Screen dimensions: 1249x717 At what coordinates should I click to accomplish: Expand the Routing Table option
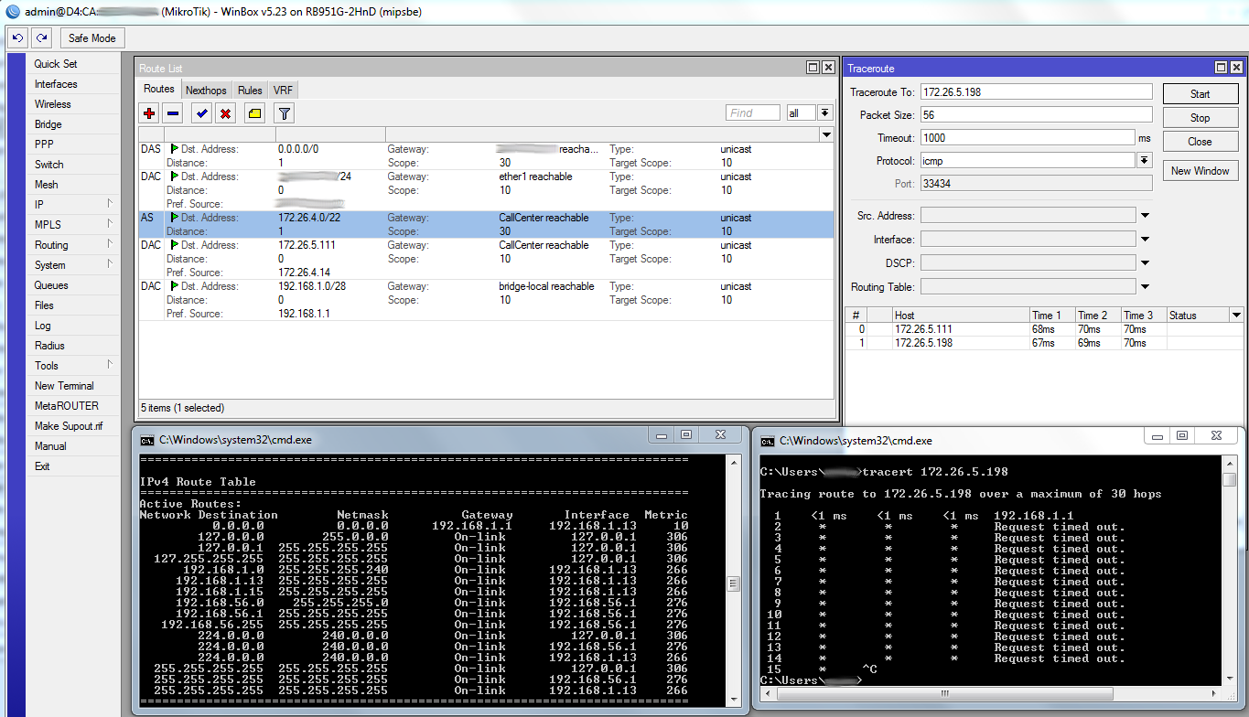point(1145,287)
